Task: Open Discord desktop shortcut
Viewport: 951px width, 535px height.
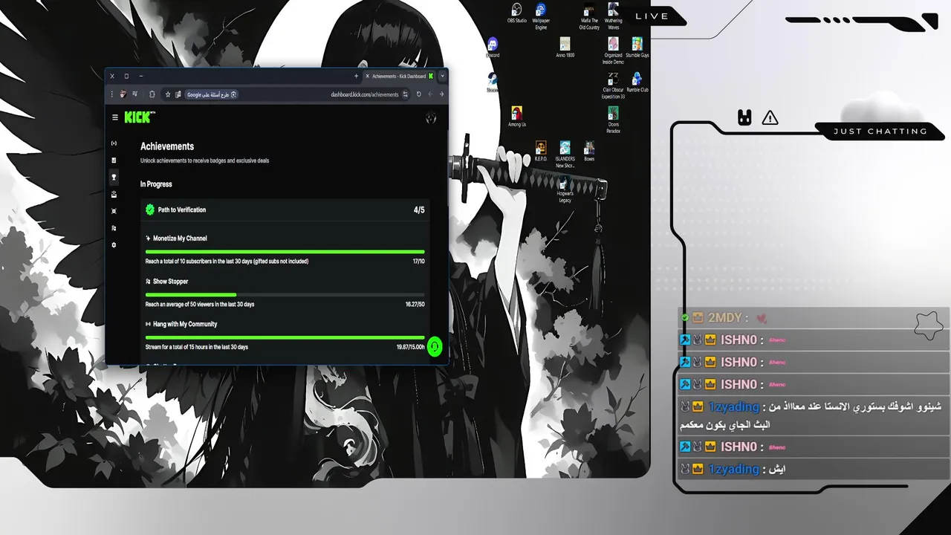Action: pyautogui.click(x=493, y=48)
